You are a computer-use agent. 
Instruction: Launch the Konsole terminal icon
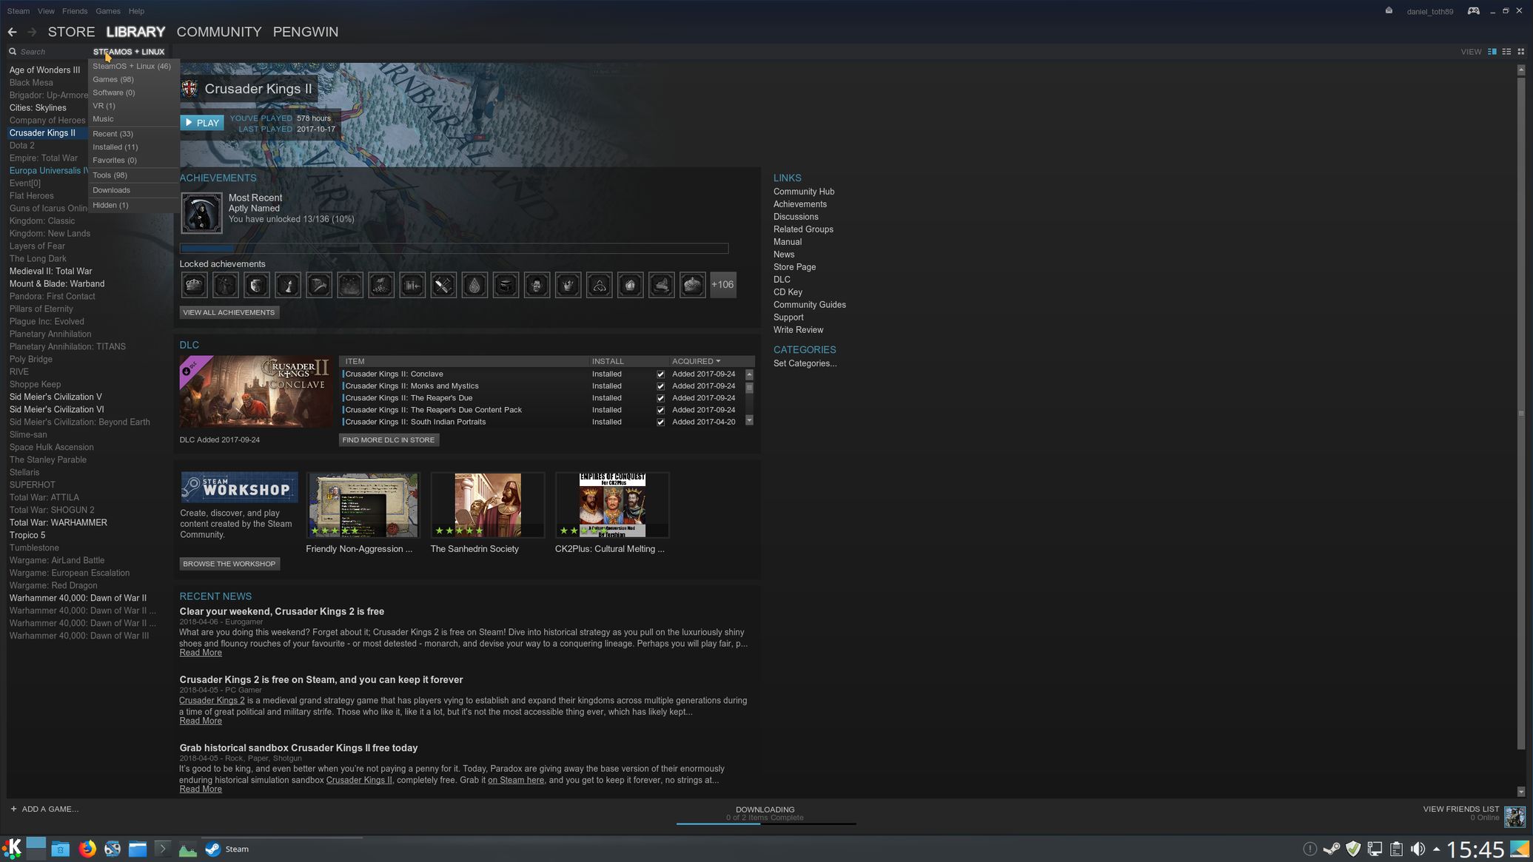(x=163, y=849)
